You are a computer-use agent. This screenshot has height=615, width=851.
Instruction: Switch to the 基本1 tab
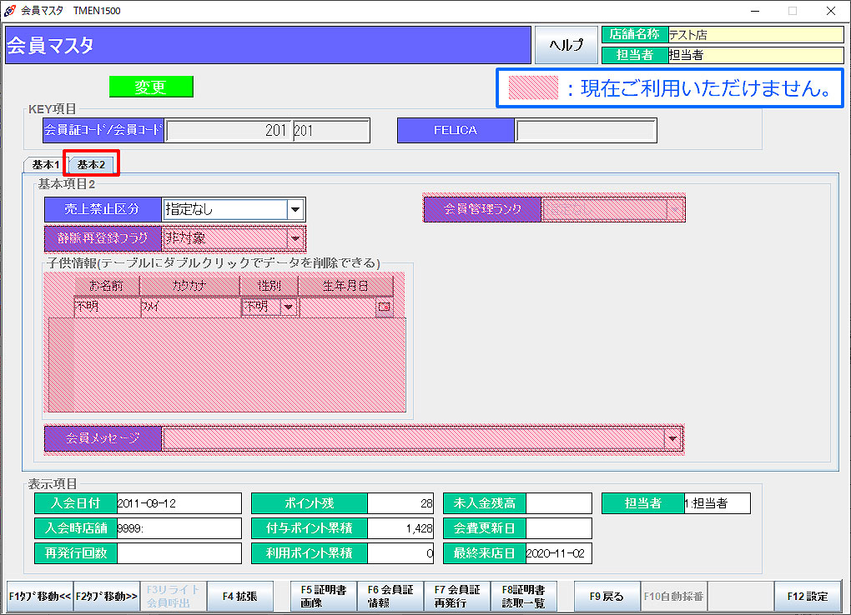[46, 165]
